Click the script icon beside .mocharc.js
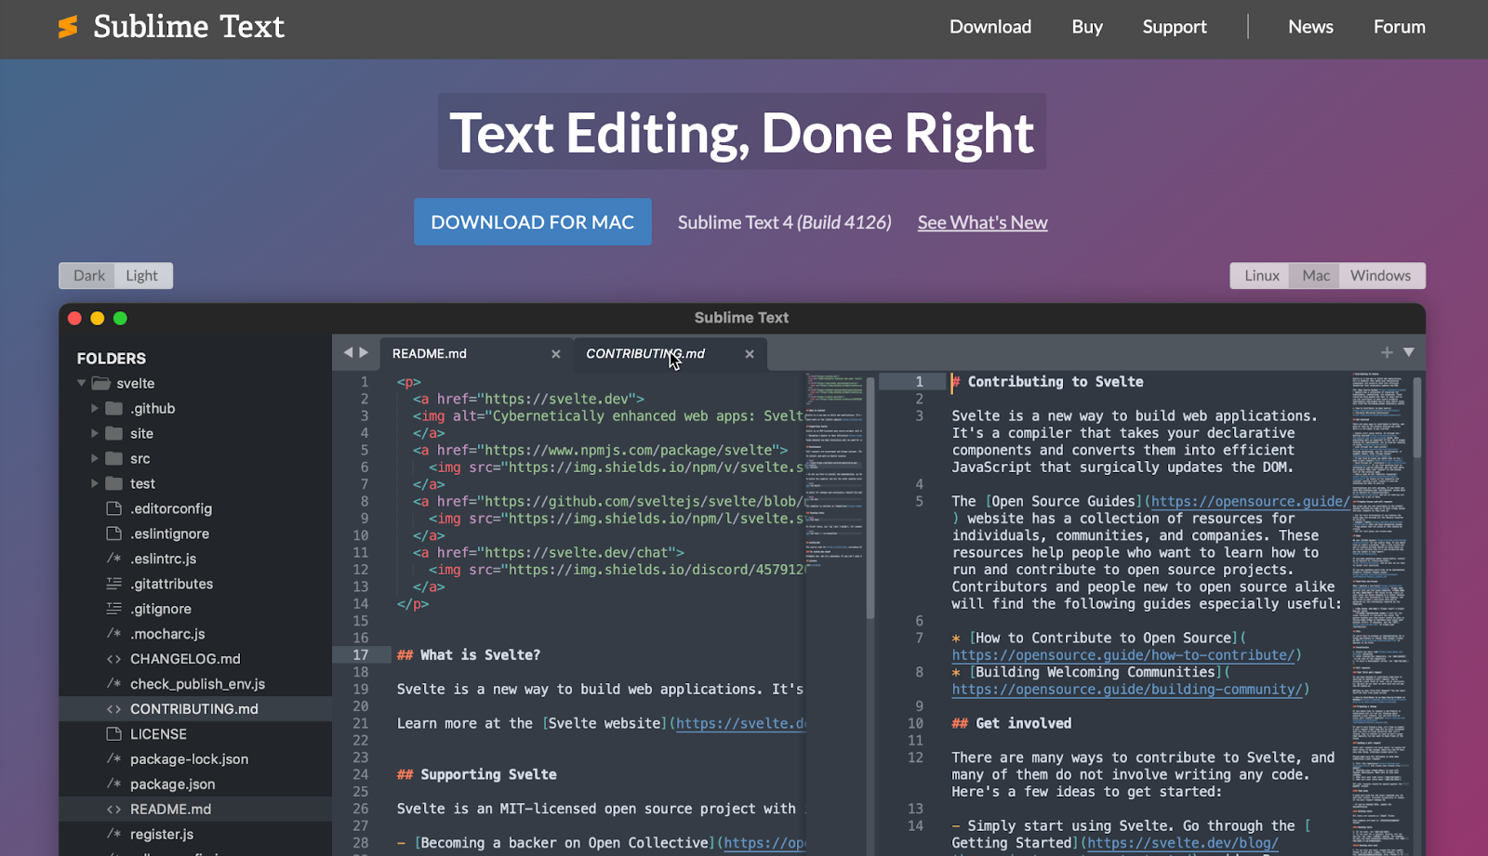Image resolution: width=1488 pixels, height=856 pixels. (x=113, y=633)
